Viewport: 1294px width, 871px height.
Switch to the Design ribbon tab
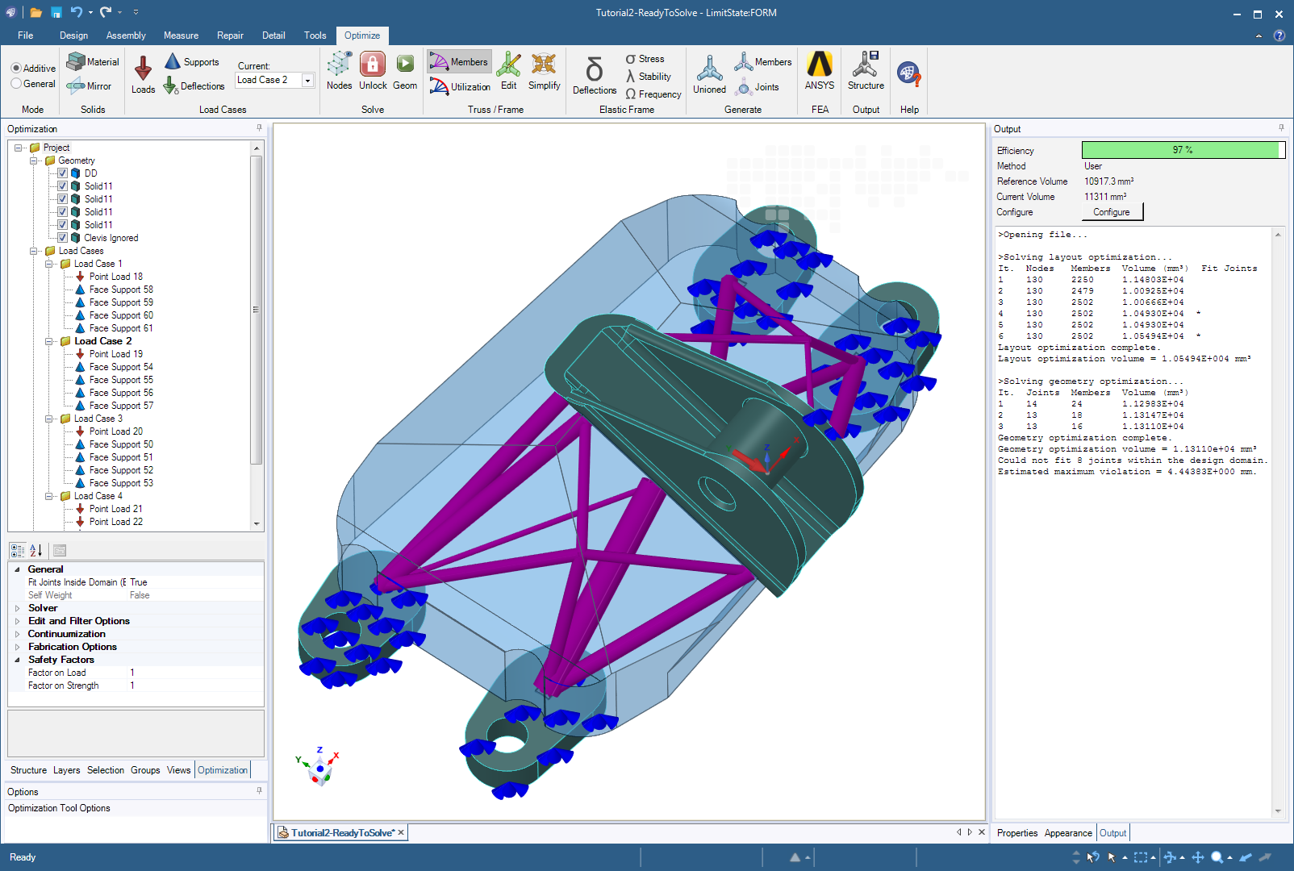pos(73,35)
